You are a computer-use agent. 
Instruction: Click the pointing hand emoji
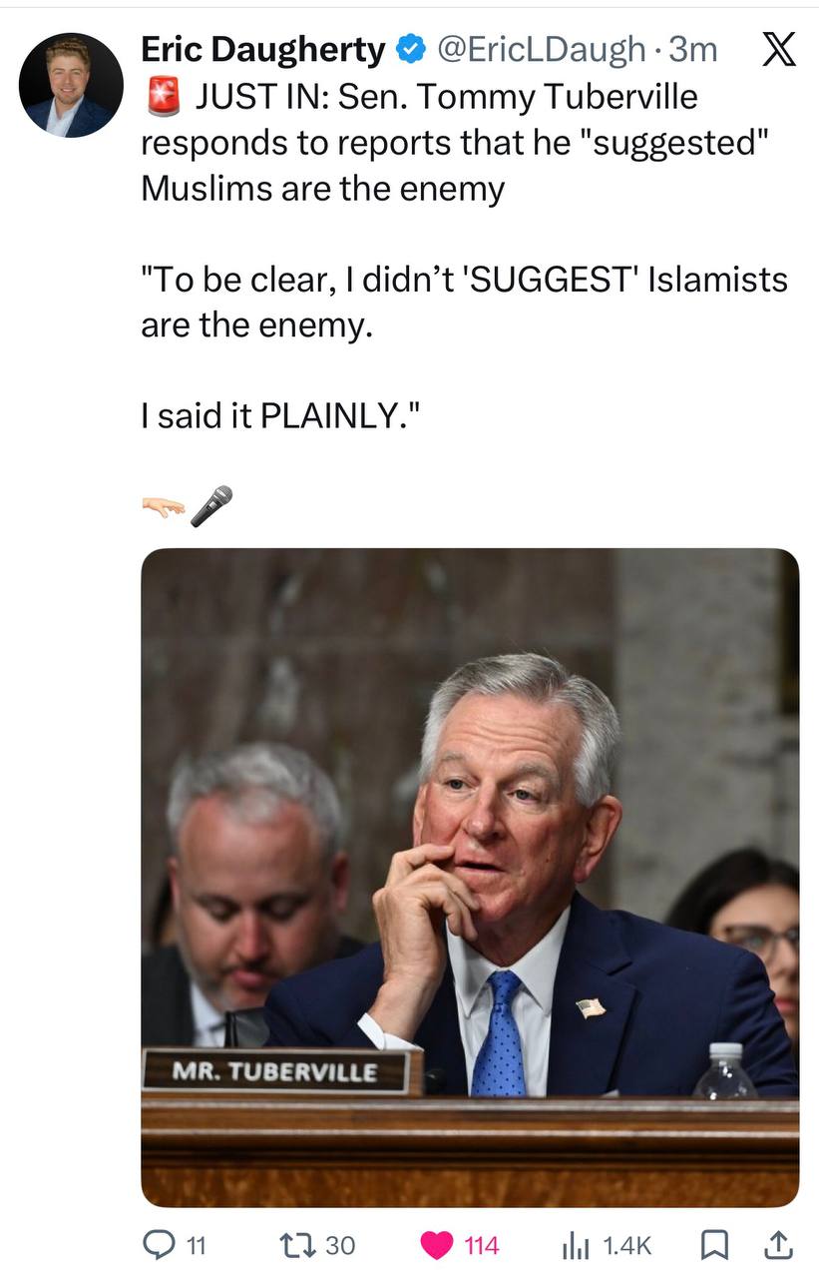click(x=163, y=507)
